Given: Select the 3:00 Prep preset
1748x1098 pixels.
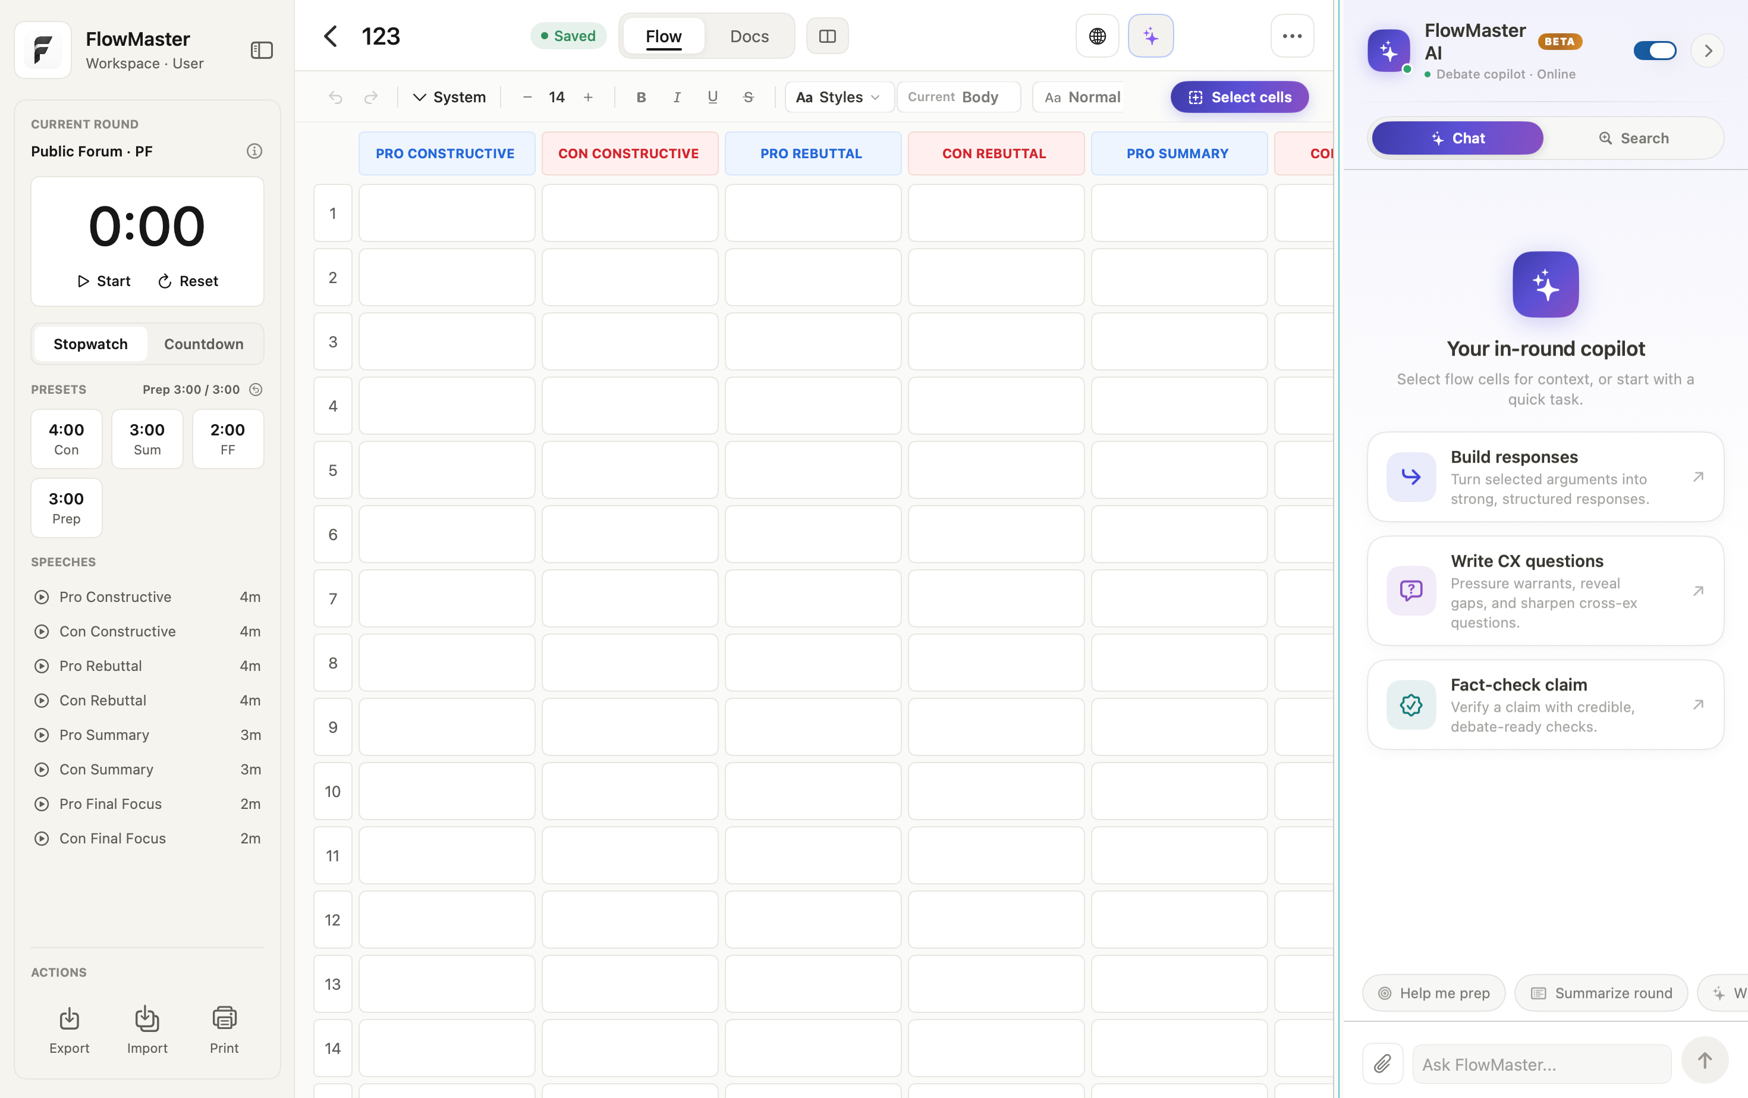Looking at the screenshot, I should click(x=67, y=507).
